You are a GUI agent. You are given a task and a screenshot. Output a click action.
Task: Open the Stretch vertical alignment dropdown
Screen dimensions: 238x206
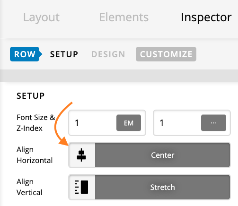point(162,187)
